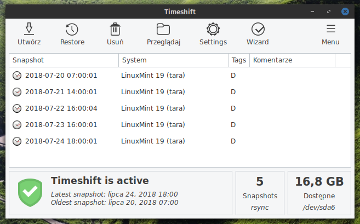Sort by the Snapshot column header
The height and width of the screenshot is (224, 360).
click(x=64, y=60)
